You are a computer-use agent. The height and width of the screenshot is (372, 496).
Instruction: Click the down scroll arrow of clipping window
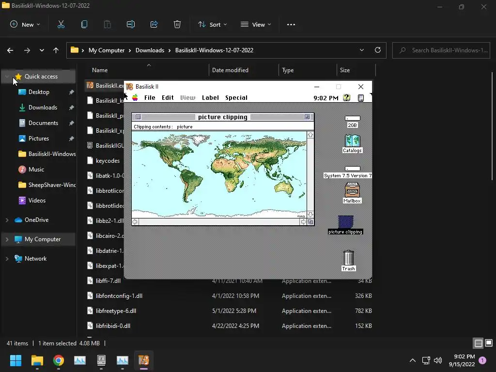pos(310,215)
